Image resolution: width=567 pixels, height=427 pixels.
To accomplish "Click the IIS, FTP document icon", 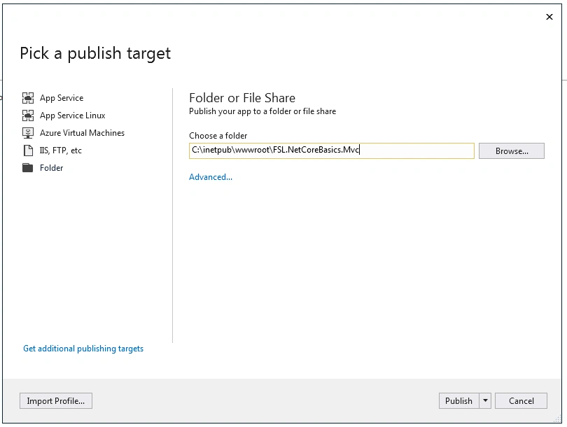I will pyautogui.click(x=28, y=150).
